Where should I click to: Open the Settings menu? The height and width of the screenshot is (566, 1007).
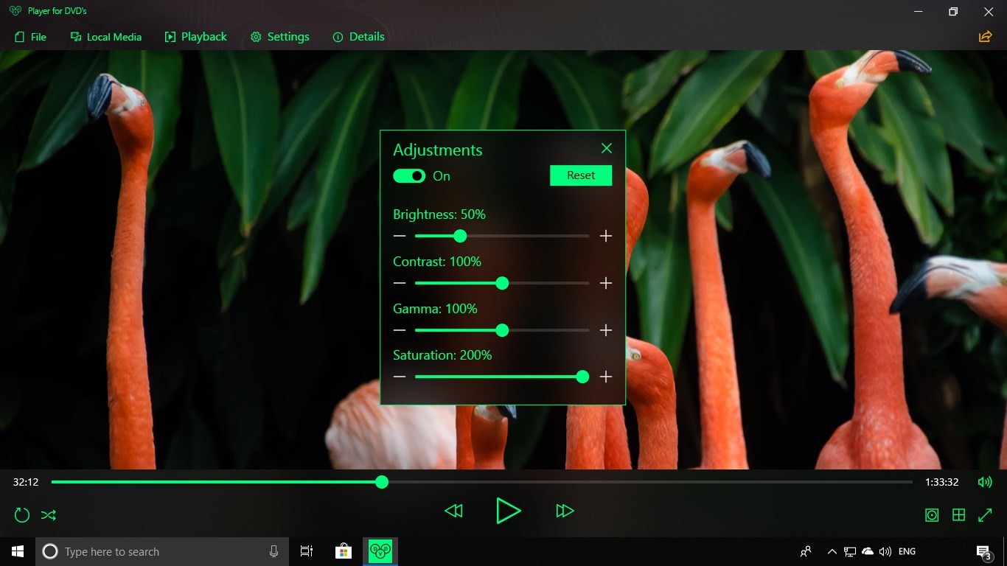point(279,36)
